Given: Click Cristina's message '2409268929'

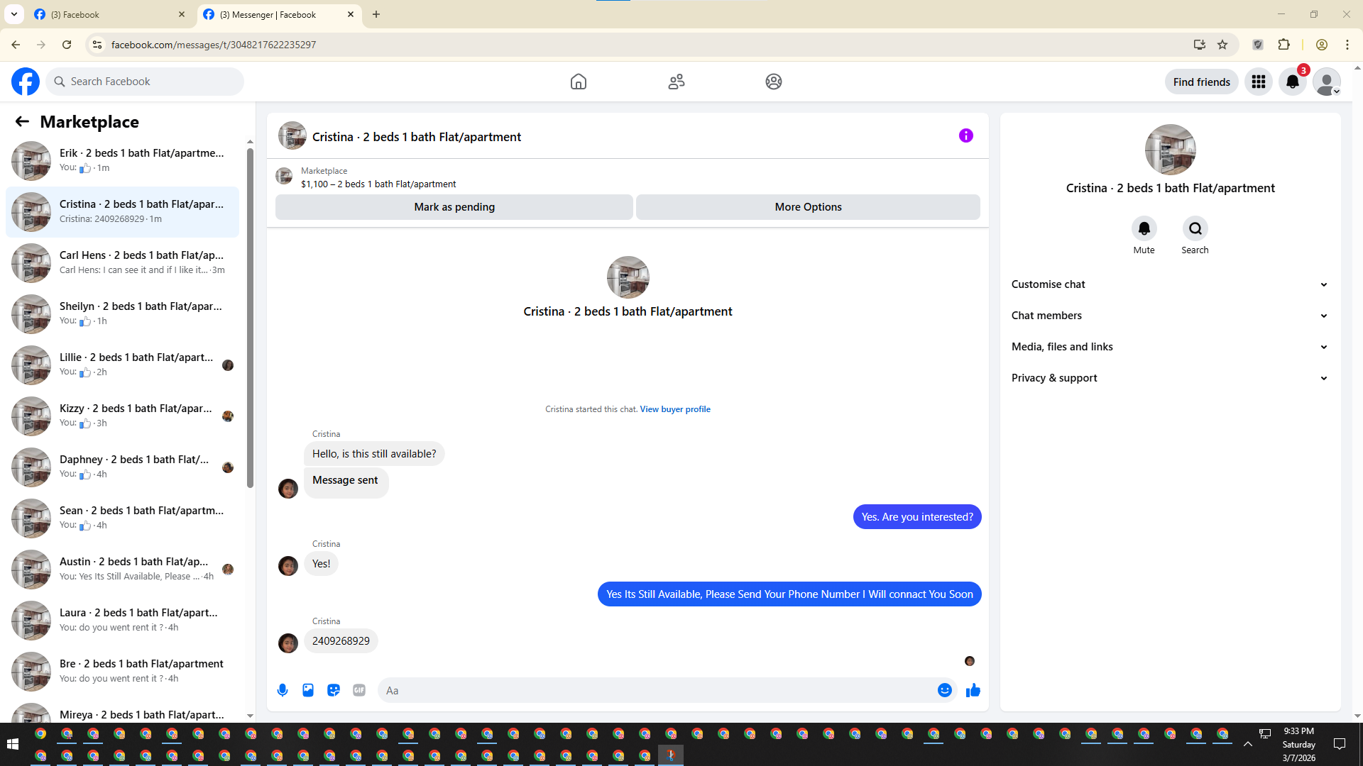Looking at the screenshot, I should pyautogui.click(x=341, y=641).
